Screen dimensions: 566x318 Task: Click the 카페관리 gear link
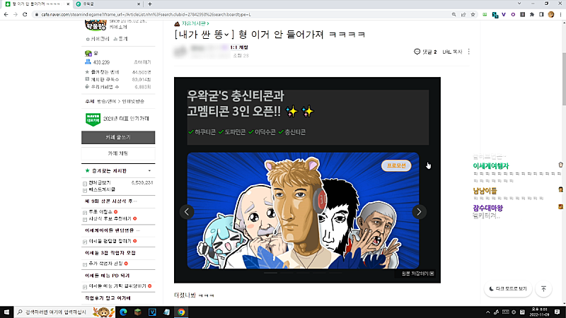(x=98, y=39)
